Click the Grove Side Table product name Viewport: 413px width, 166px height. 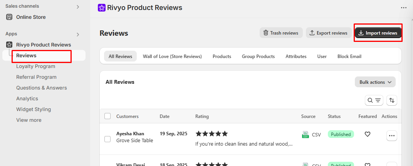click(x=134, y=141)
